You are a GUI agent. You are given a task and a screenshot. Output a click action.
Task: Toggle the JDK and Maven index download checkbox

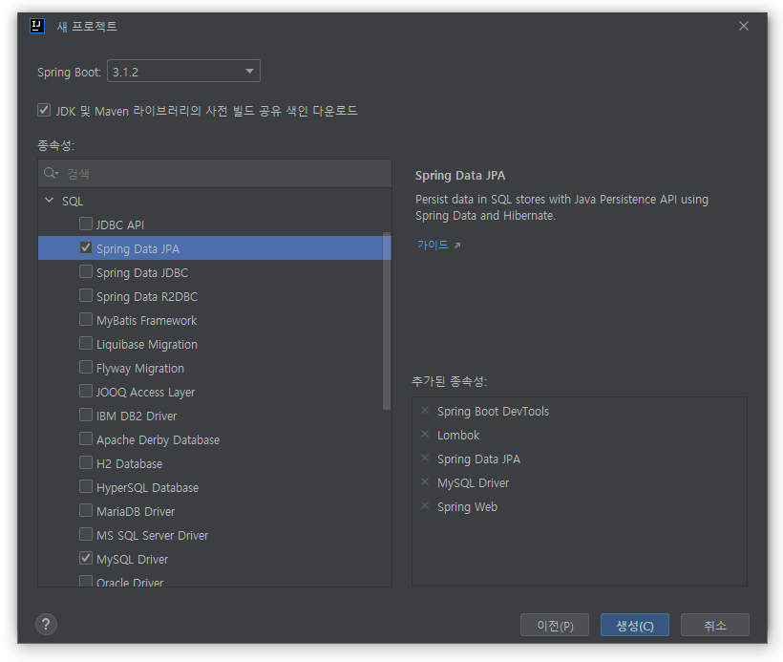point(44,110)
